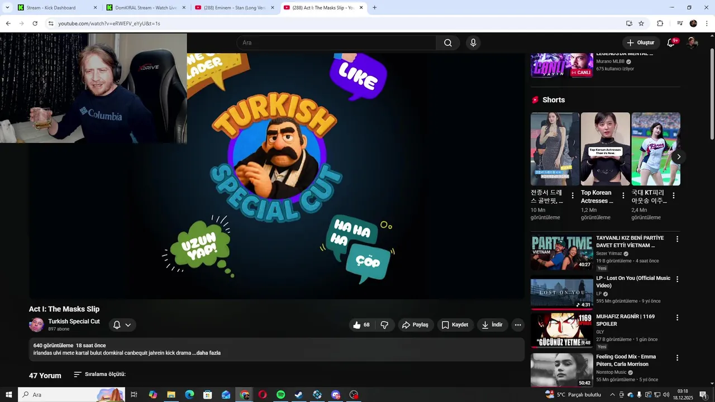
Task: Open YouTube notifications bell
Action: pos(671,42)
